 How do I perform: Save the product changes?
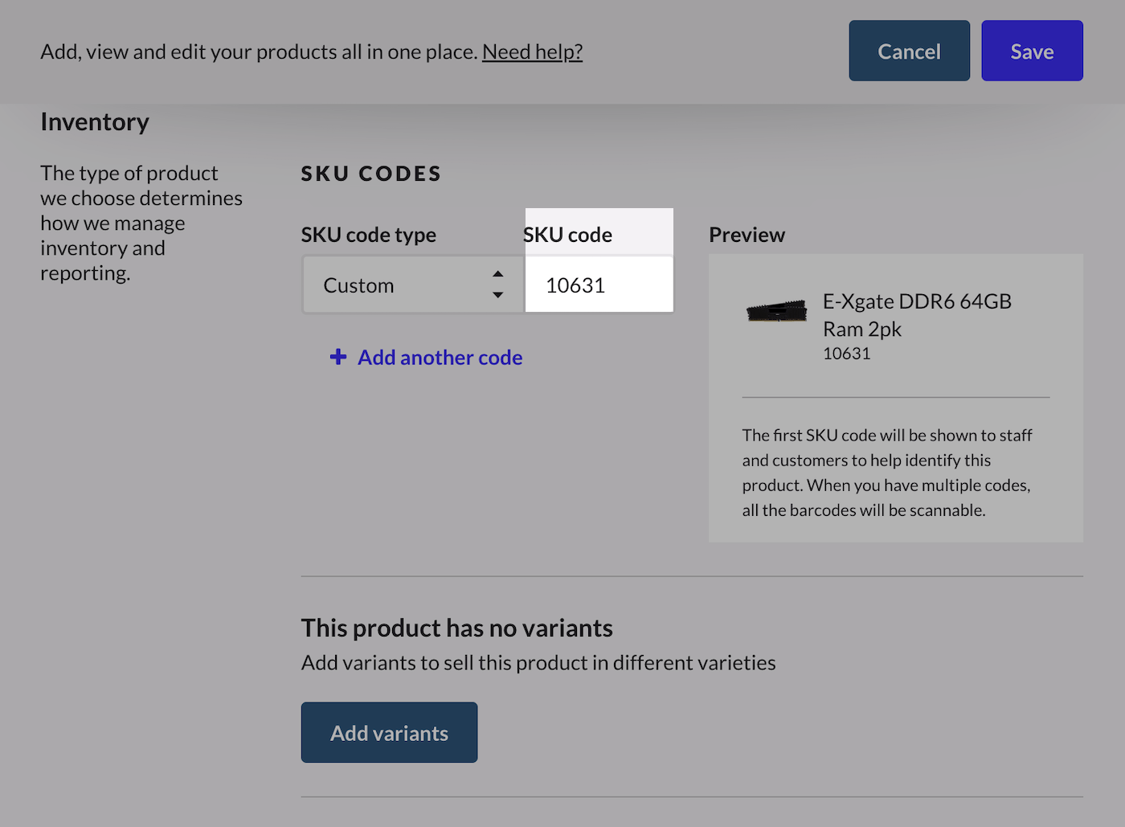pyautogui.click(x=1032, y=51)
